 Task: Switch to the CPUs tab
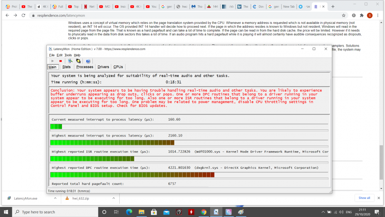(118, 67)
